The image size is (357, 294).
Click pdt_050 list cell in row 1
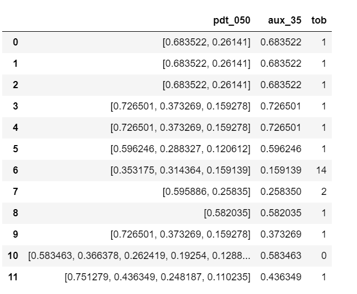pyautogui.click(x=206, y=64)
